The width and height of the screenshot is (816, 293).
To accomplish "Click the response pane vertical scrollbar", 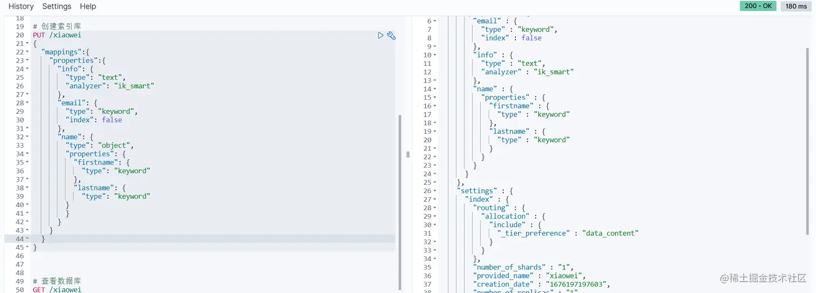I will (808, 141).
